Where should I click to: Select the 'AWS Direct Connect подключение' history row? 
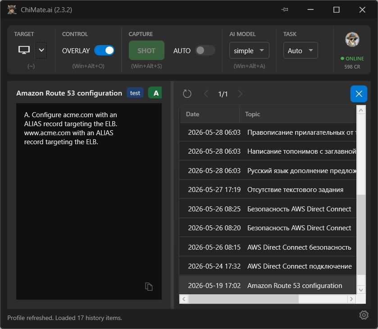pyautogui.click(x=268, y=266)
